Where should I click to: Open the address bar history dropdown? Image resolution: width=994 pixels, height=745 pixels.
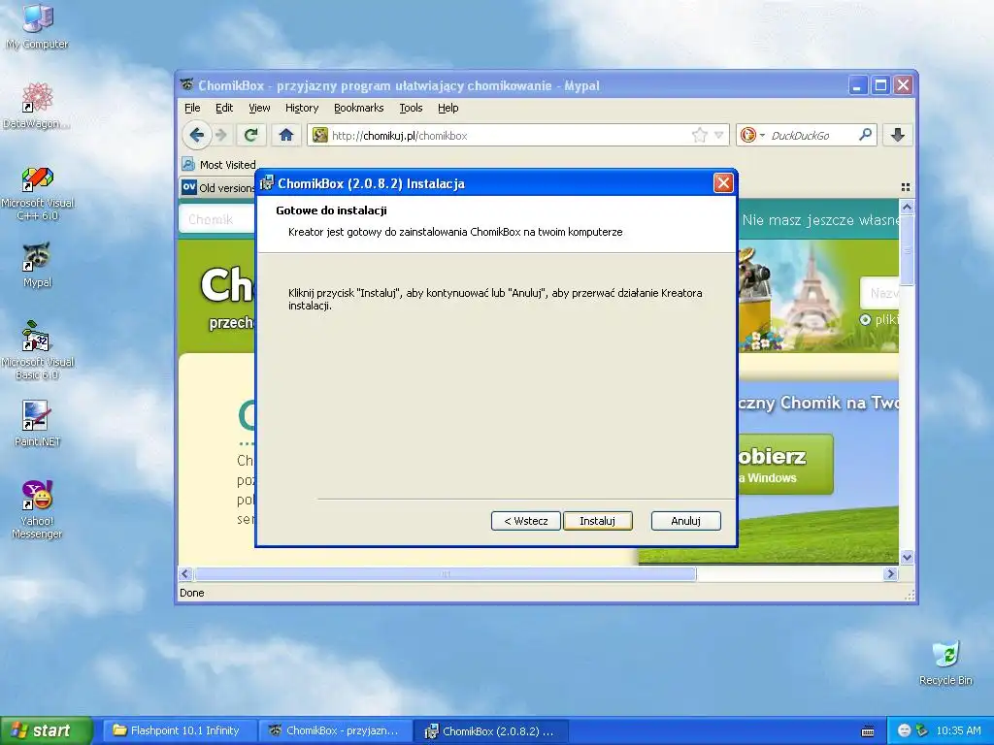pyautogui.click(x=719, y=135)
